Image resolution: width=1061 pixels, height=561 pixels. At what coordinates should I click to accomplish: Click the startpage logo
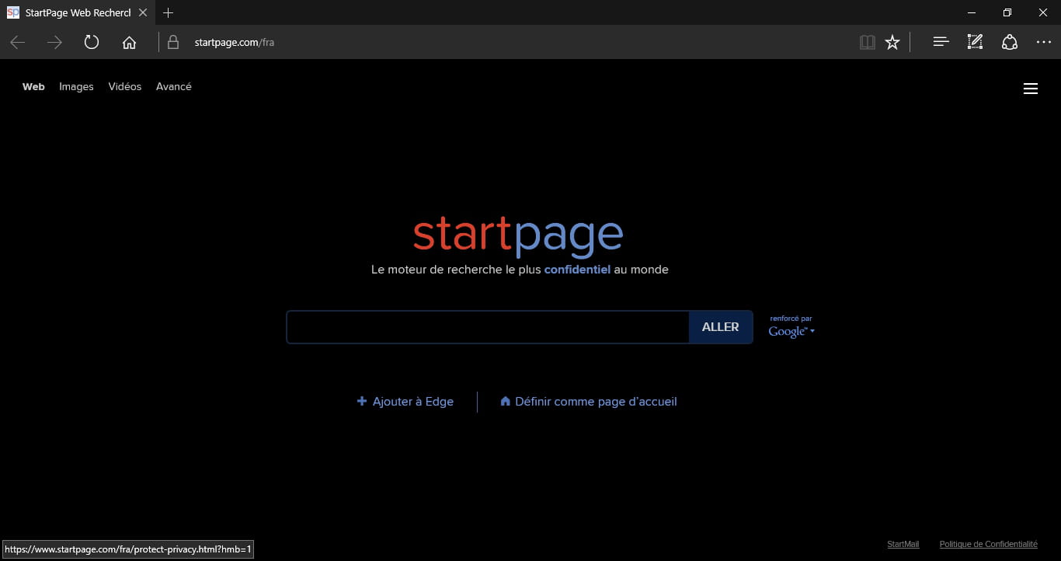click(518, 236)
